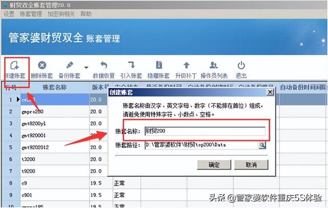Select row gmt6200yl in the list

coord(55,123)
